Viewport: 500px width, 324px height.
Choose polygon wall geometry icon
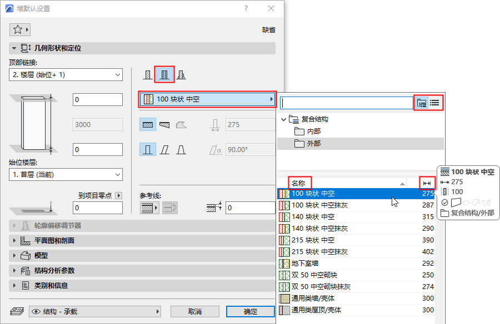coord(181,125)
